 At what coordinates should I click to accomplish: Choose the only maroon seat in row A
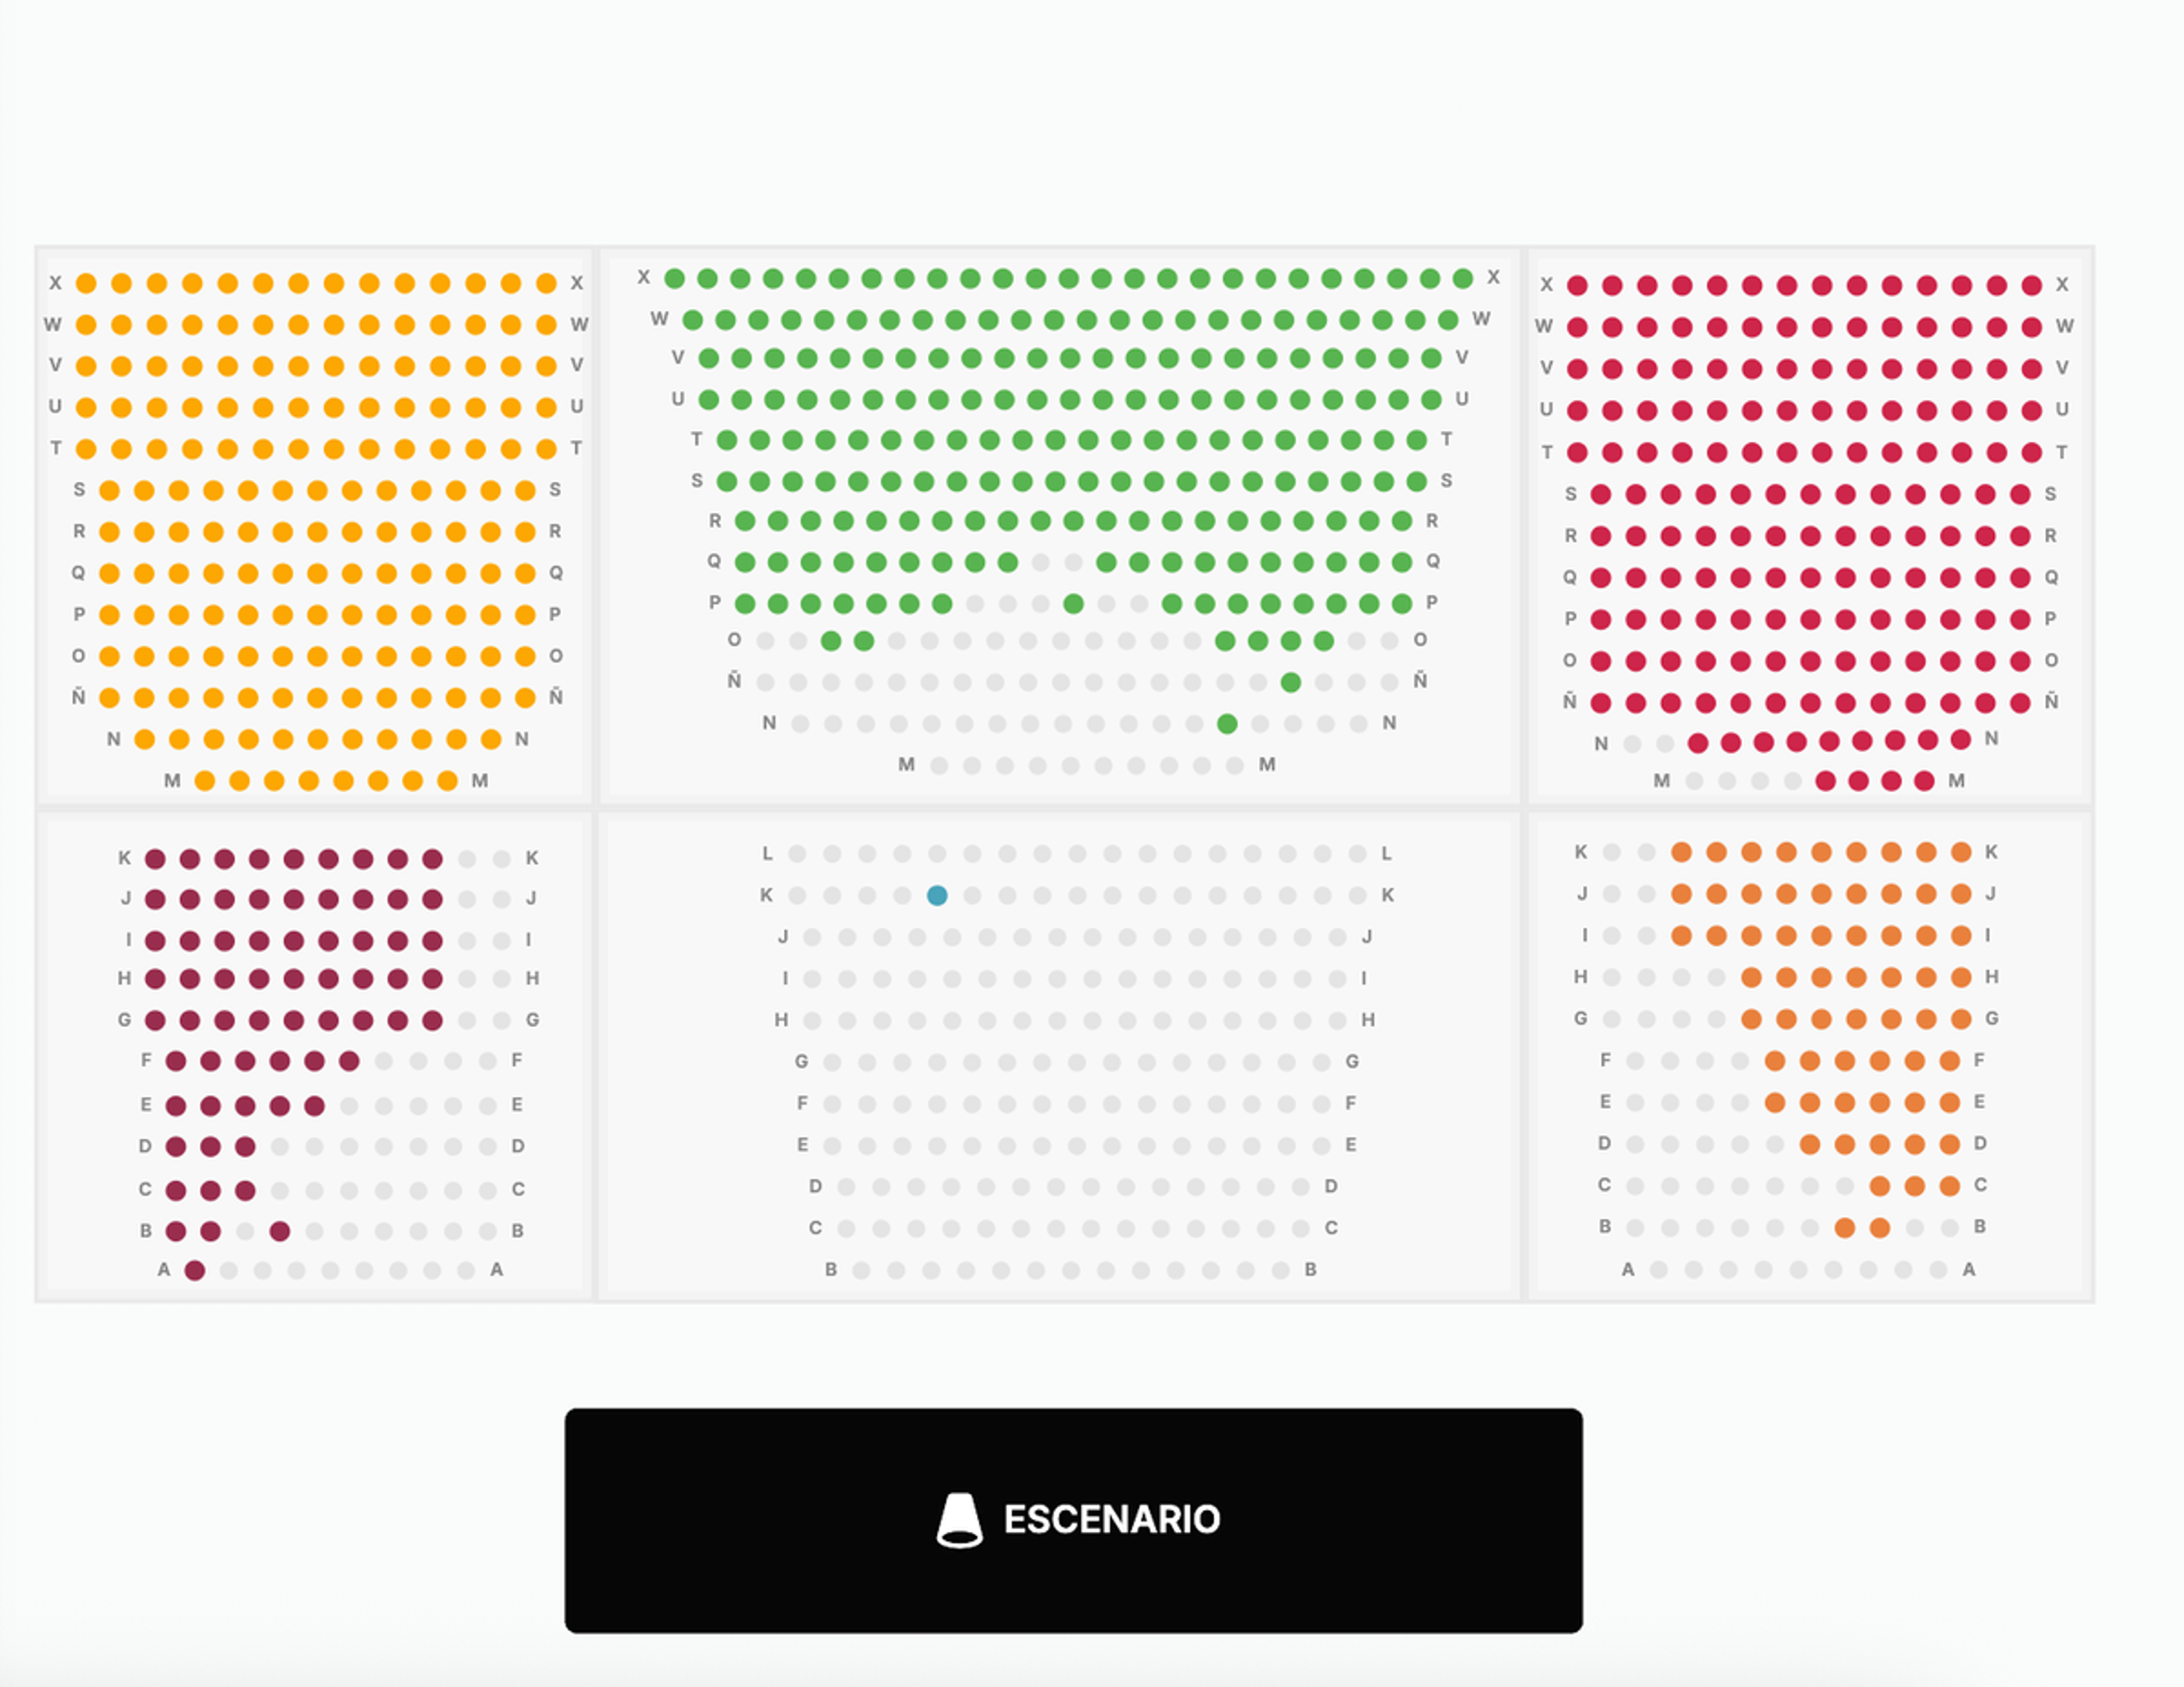tap(195, 1270)
